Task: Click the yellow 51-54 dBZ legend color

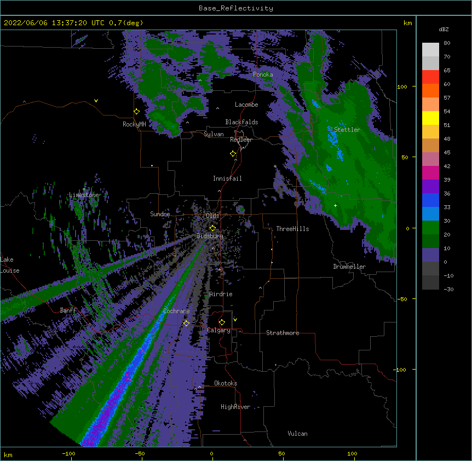Action: point(430,118)
